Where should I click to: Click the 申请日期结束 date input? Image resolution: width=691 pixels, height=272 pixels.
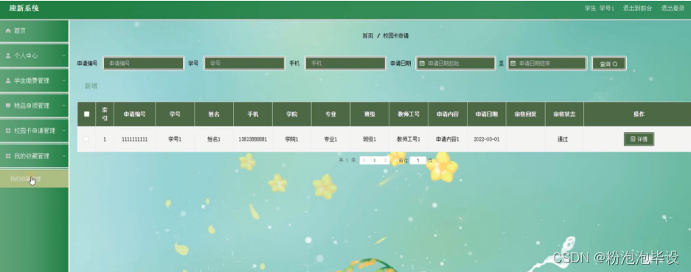click(x=547, y=63)
